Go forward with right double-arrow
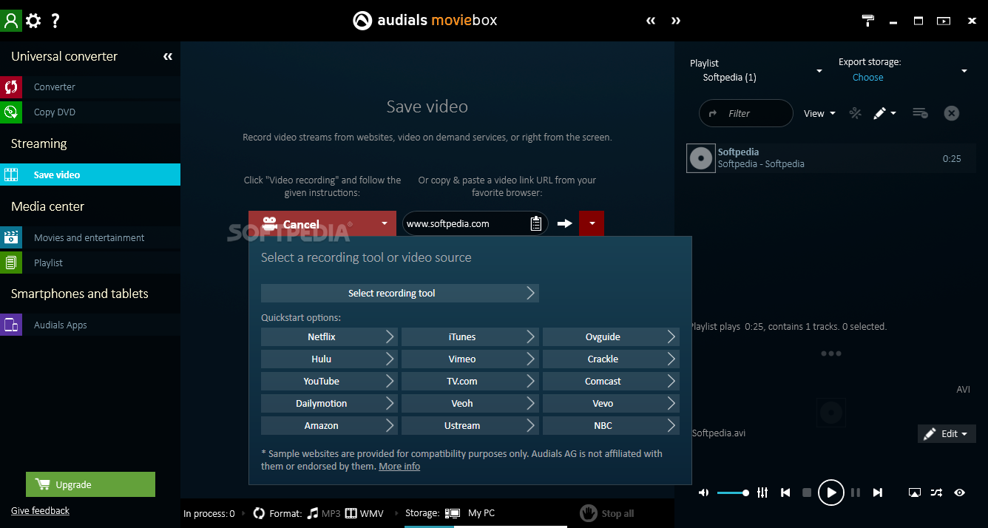The height and width of the screenshot is (528, 988). [x=676, y=21]
